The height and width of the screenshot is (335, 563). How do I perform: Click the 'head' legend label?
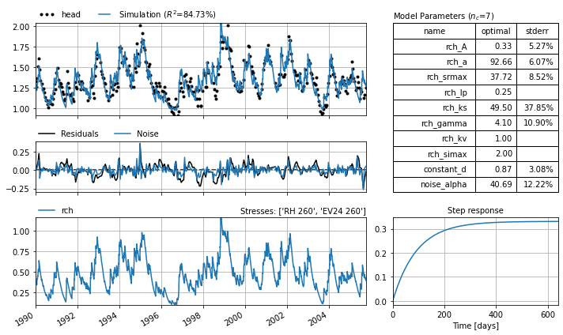(71, 14)
